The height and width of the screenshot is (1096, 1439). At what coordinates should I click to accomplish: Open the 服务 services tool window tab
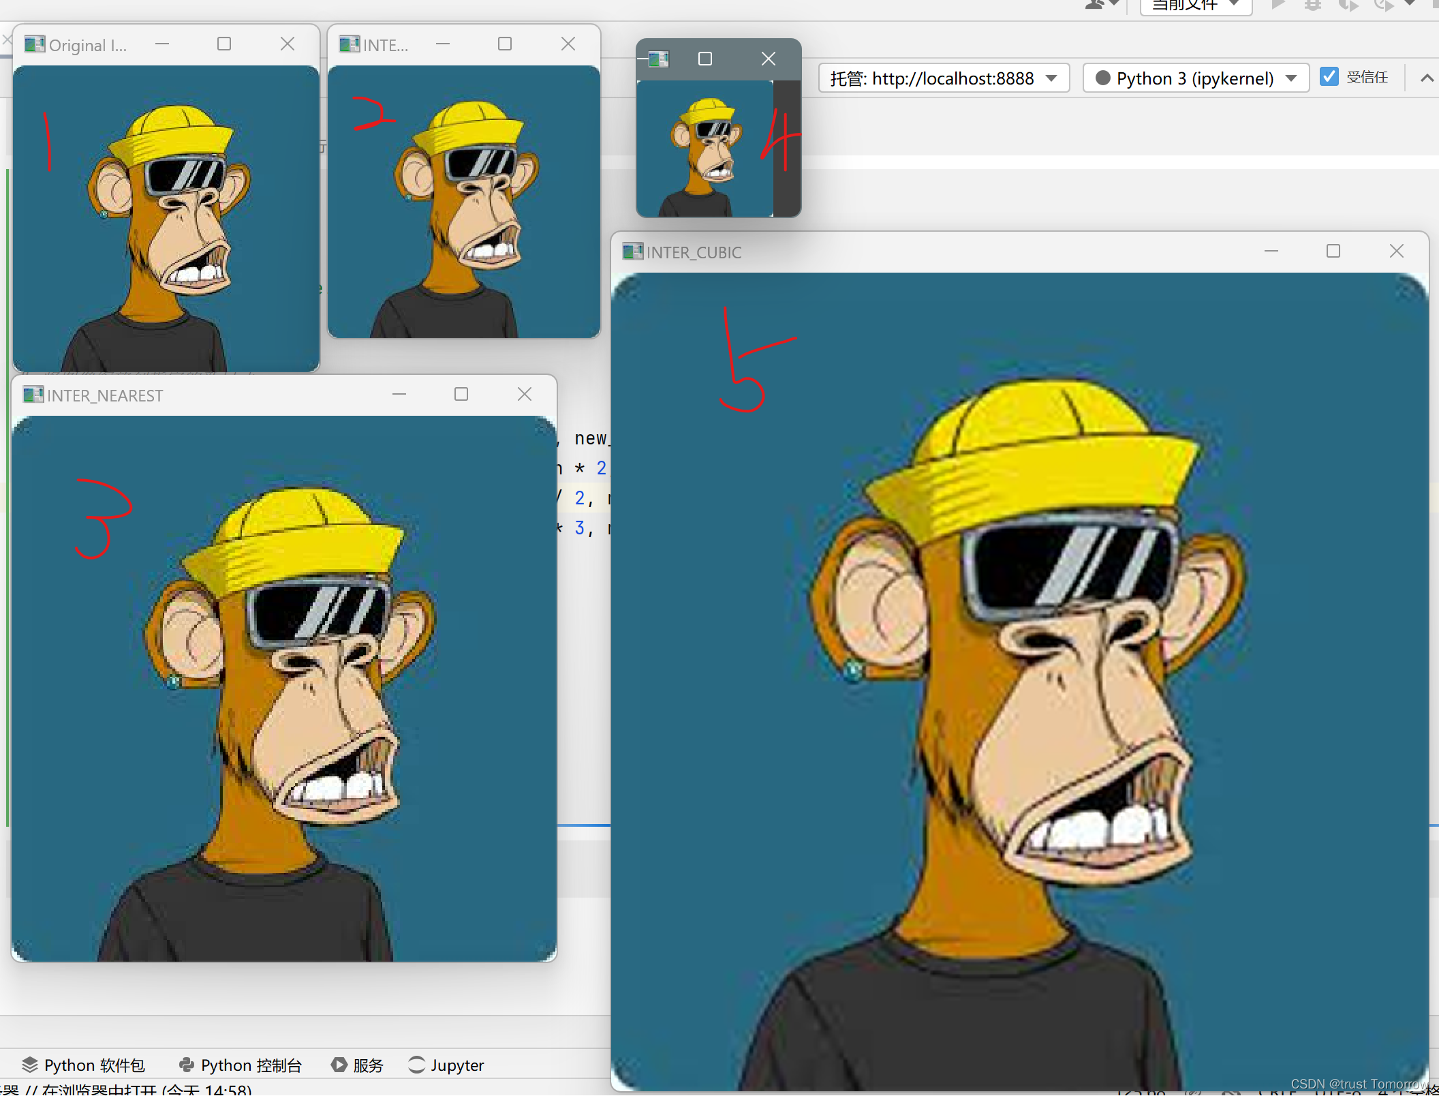tap(357, 1065)
